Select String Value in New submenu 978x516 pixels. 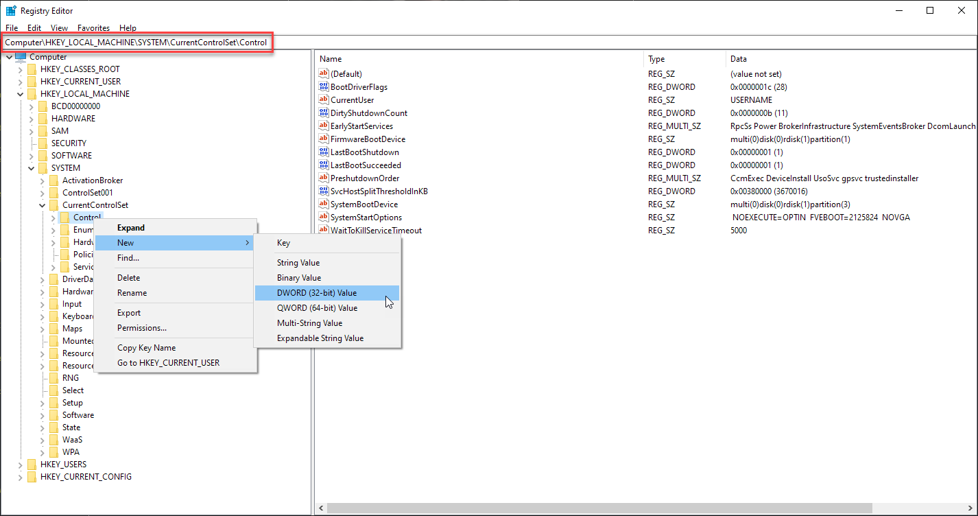point(326,263)
